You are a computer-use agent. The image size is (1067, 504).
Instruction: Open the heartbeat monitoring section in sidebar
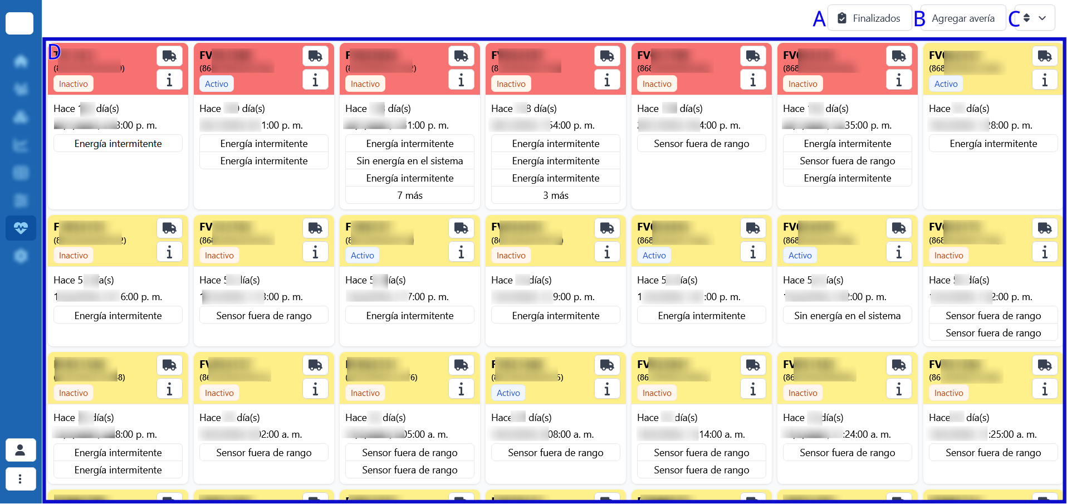21,228
